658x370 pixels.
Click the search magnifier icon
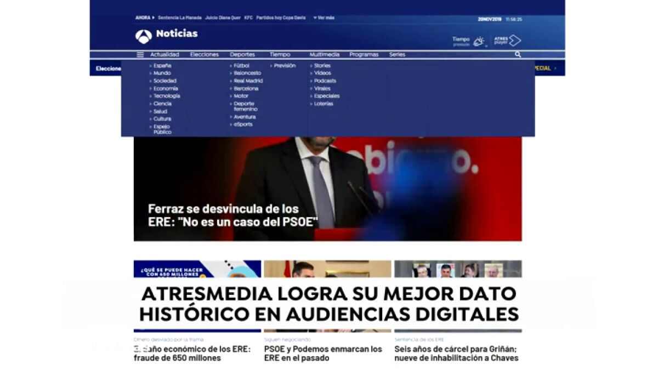pyautogui.click(x=518, y=55)
